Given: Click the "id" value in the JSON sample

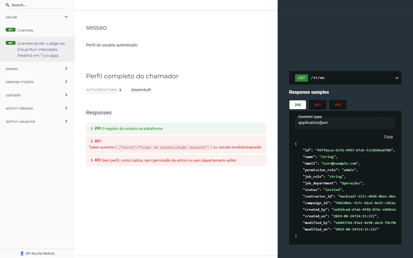Looking at the screenshot, I should pos(354,150).
